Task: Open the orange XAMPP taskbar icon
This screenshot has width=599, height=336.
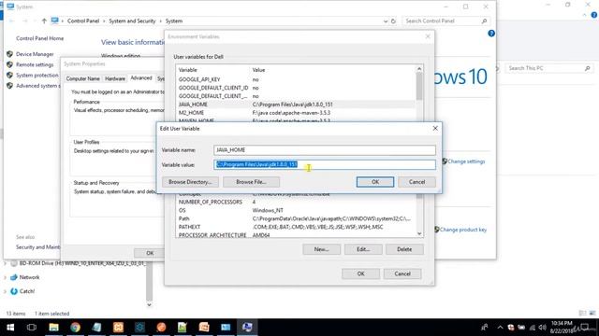Action: tap(118, 328)
